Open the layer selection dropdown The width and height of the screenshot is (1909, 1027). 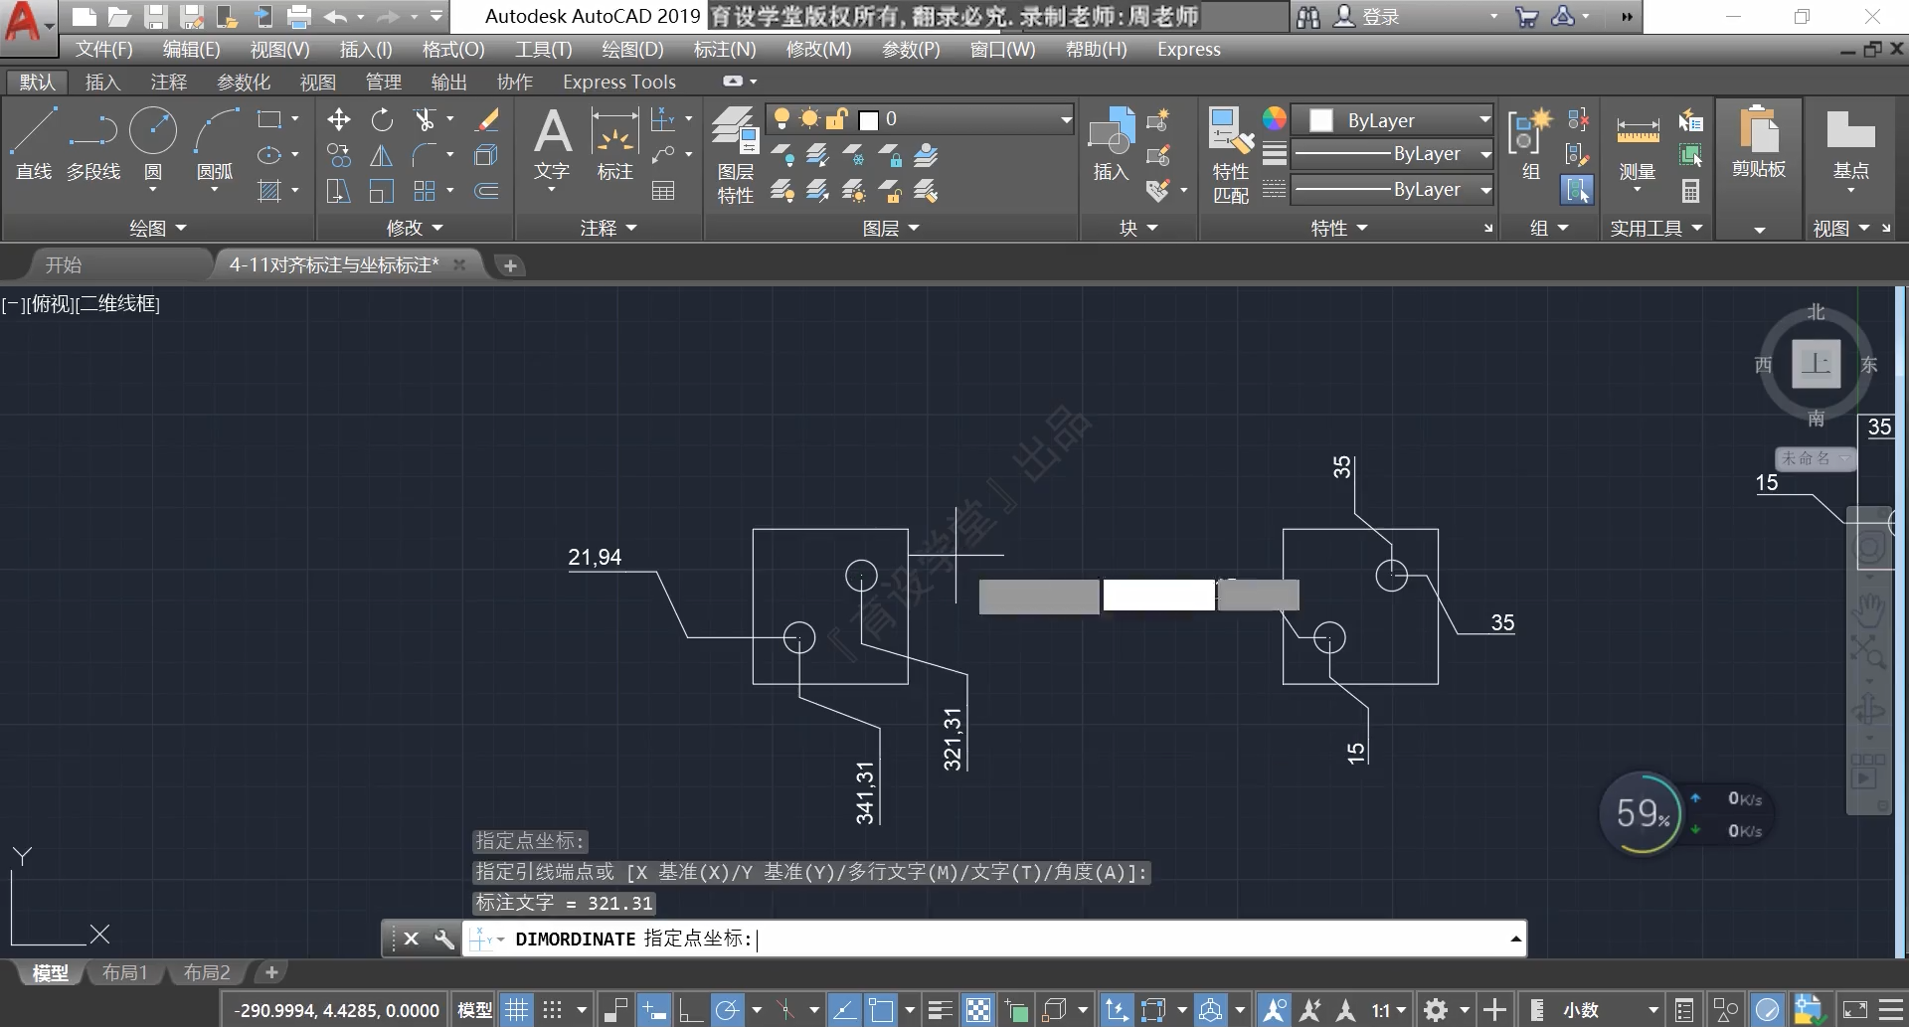click(920, 119)
